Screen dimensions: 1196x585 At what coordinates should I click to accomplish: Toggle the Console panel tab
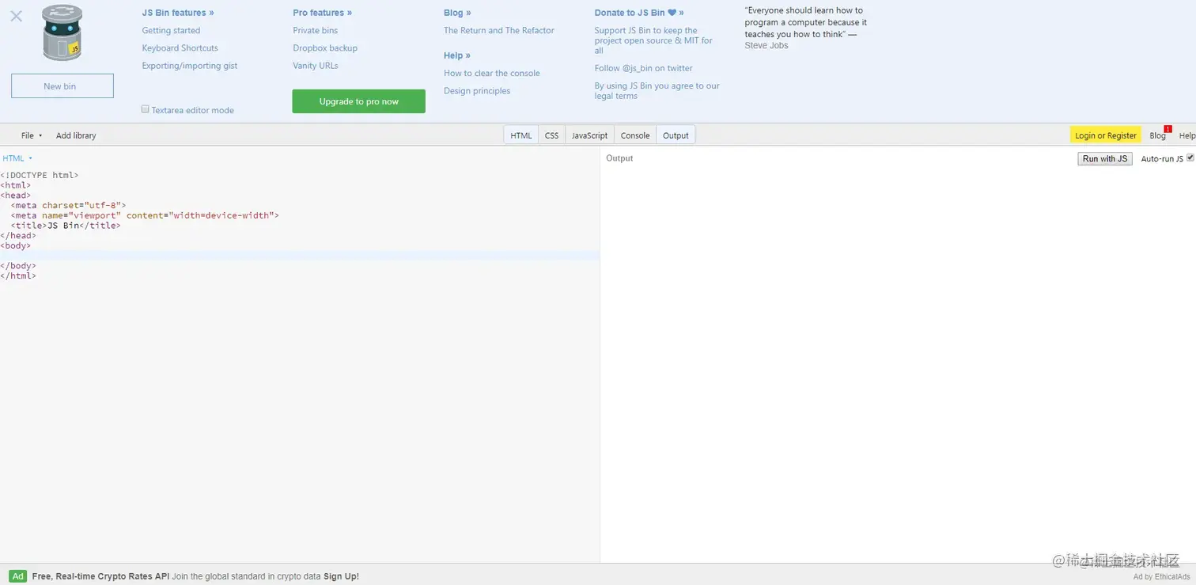click(x=635, y=135)
